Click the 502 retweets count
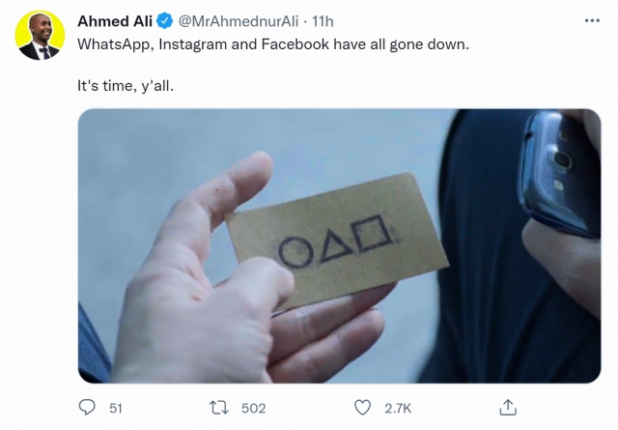 tap(253, 408)
